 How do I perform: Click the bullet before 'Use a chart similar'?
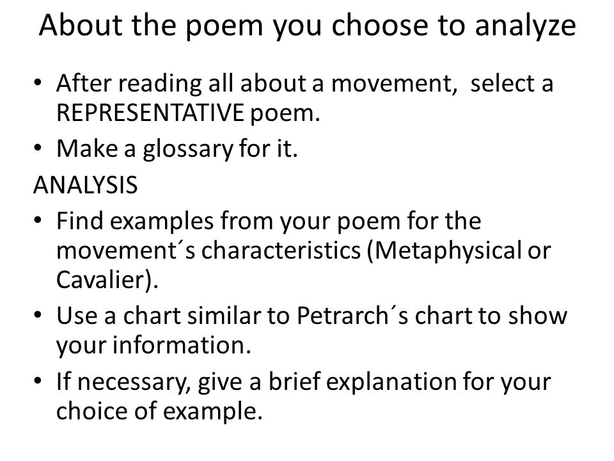38,315
